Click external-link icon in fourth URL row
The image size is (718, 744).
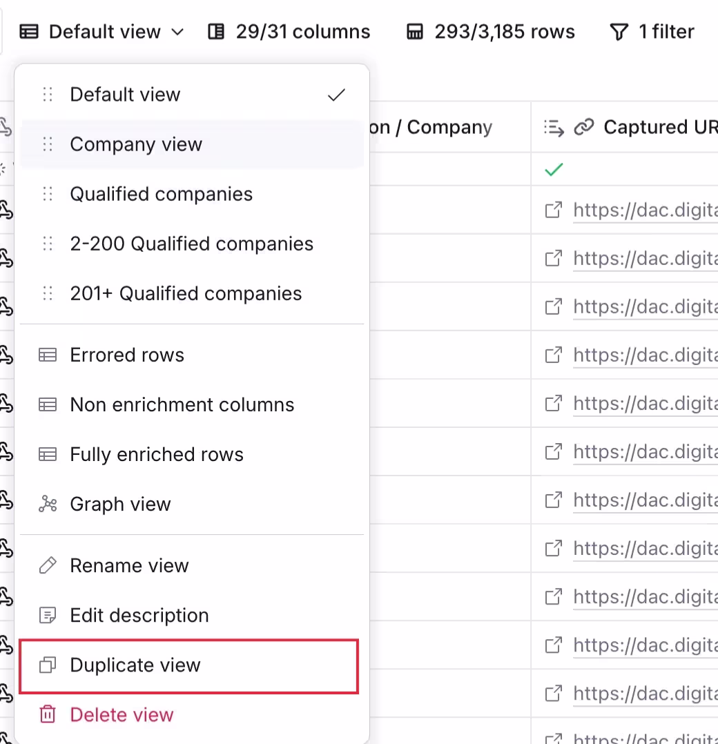click(x=553, y=355)
